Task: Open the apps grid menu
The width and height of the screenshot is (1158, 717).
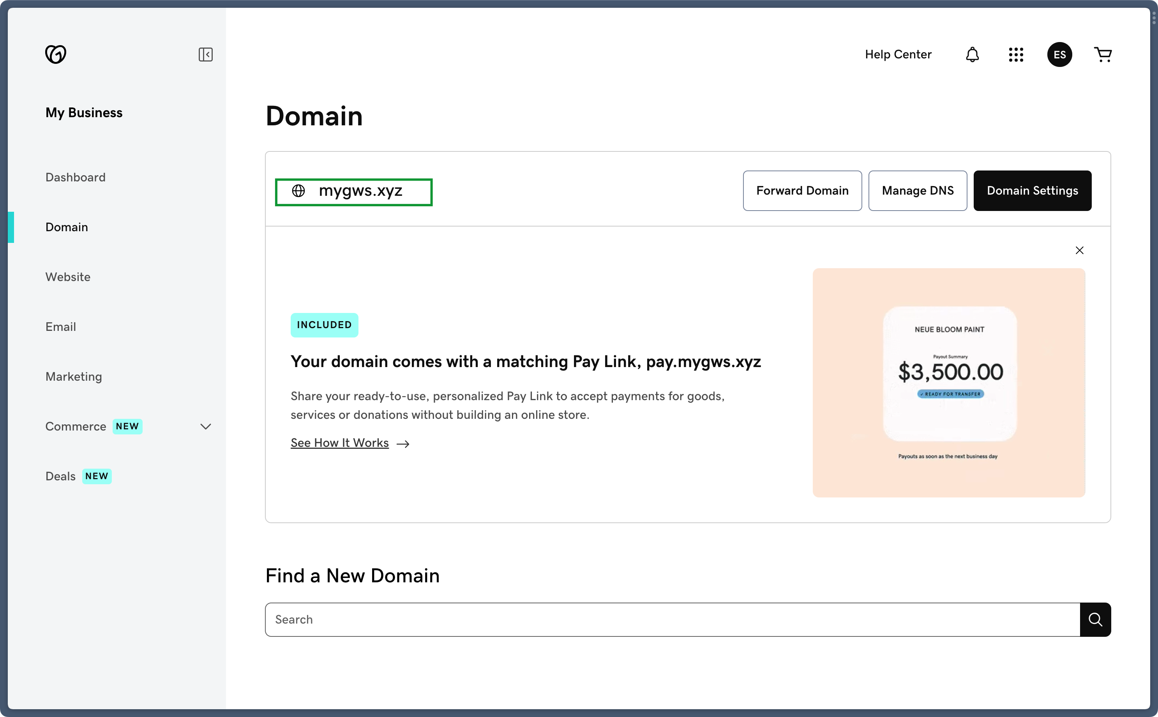Action: coord(1016,54)
